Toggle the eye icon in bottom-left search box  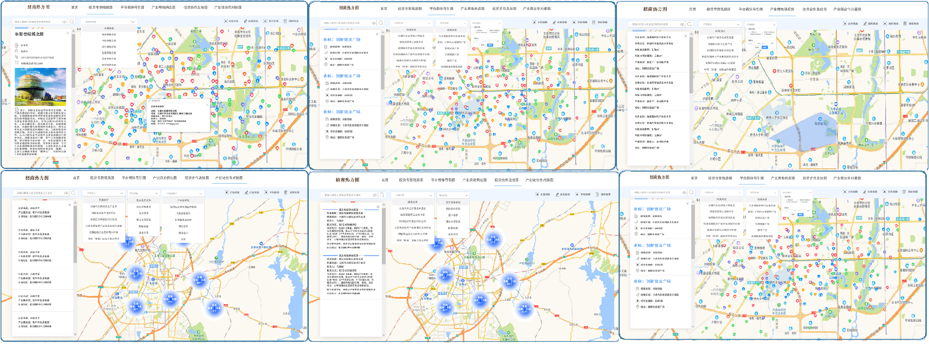pos(66,193)
